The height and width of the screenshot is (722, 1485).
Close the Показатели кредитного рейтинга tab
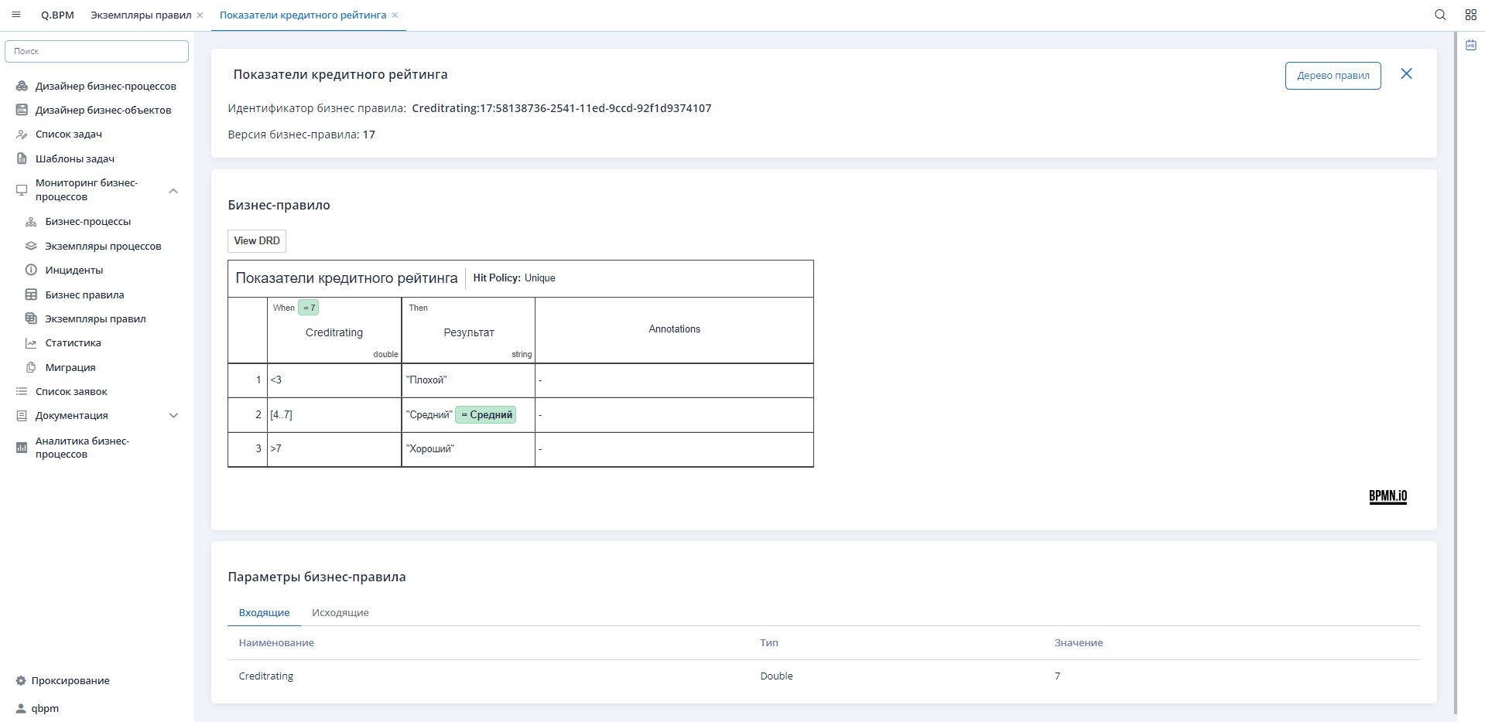(x=395, y=15)
